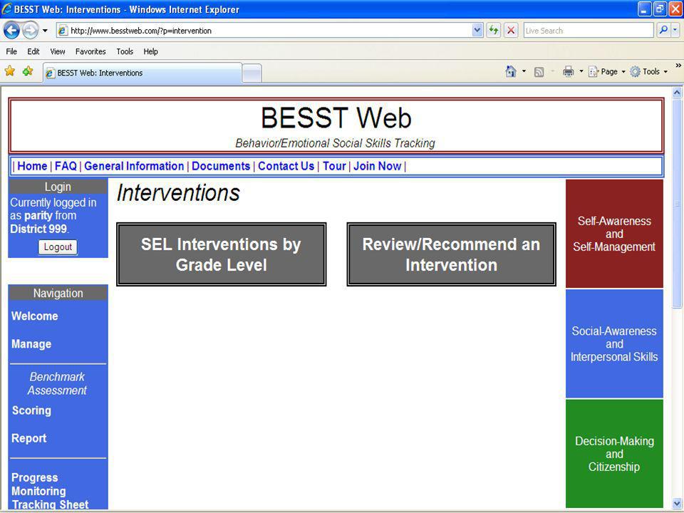Screen dimensions: 684x513
Task: Open Progress Monitoring Tracking Sheet link
Action: pos(50,491)
